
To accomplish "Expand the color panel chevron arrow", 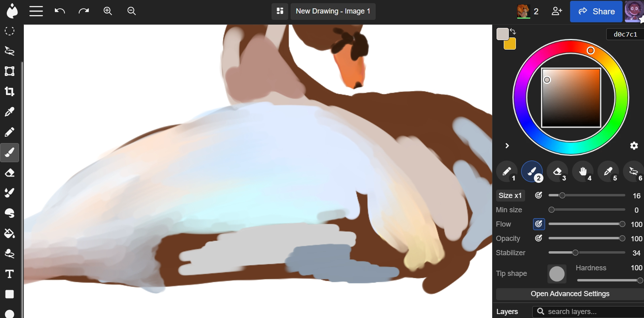I will (507, 146).
